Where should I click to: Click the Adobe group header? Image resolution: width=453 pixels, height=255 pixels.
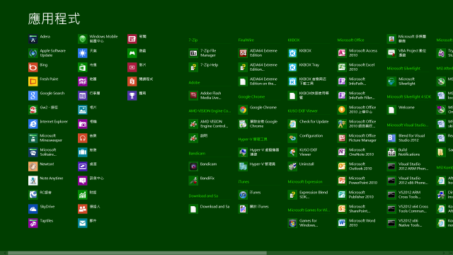194,83
